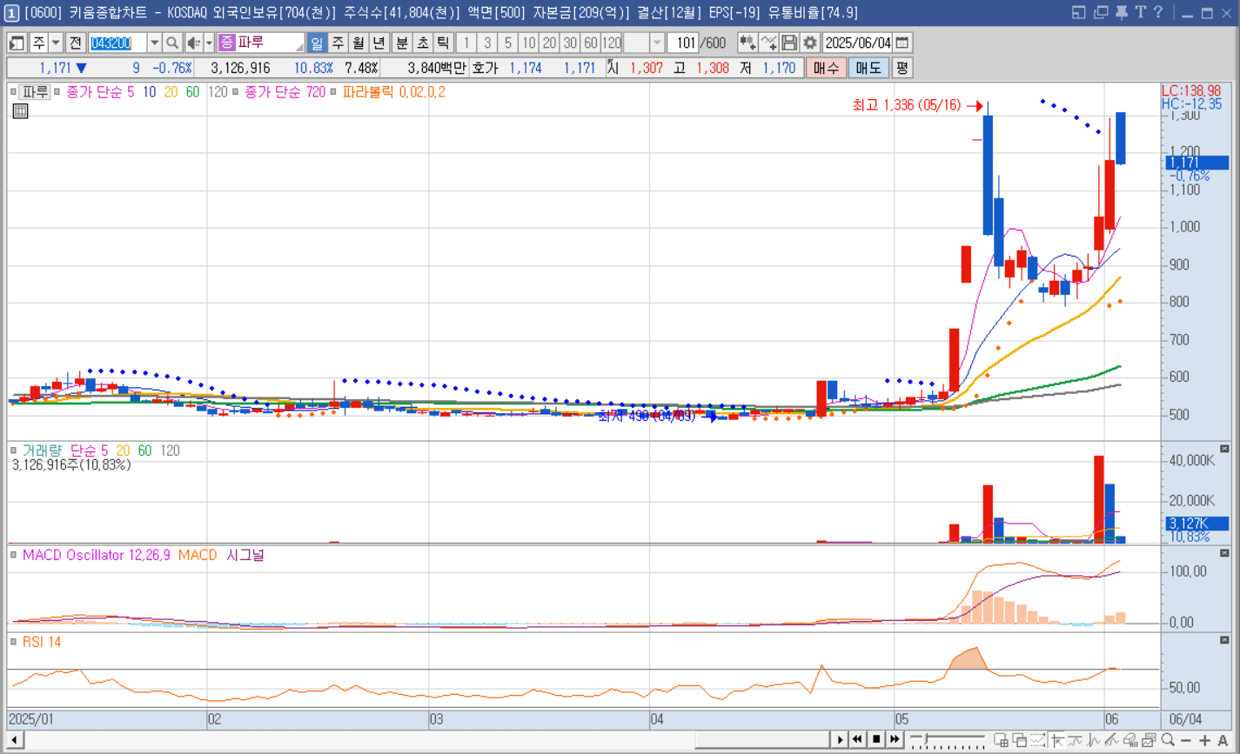Click the A auto-fit icon at bottom right
1240x754 pixels.
1223,740
